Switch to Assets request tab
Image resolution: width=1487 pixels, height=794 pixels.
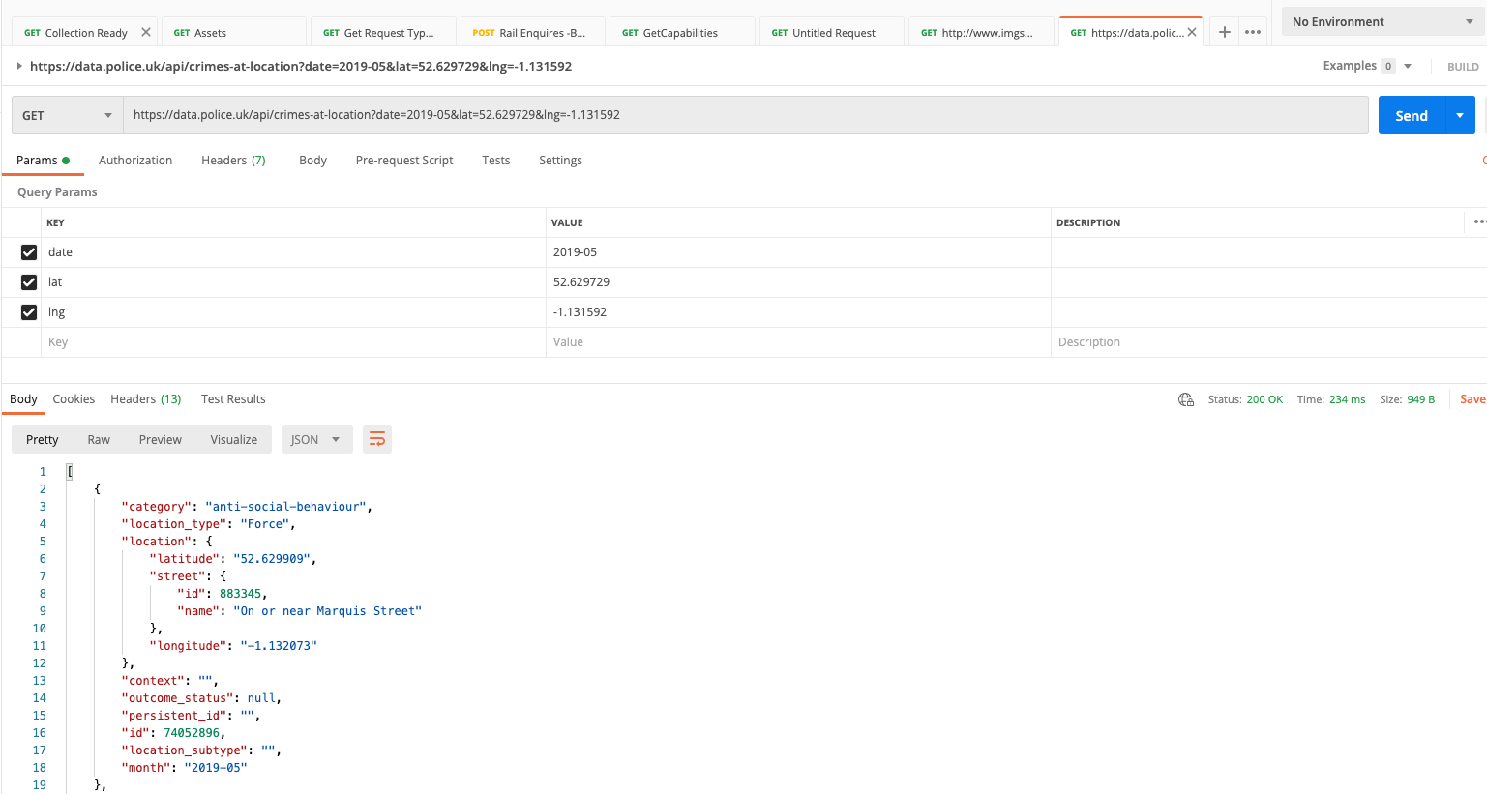point(234,32)
